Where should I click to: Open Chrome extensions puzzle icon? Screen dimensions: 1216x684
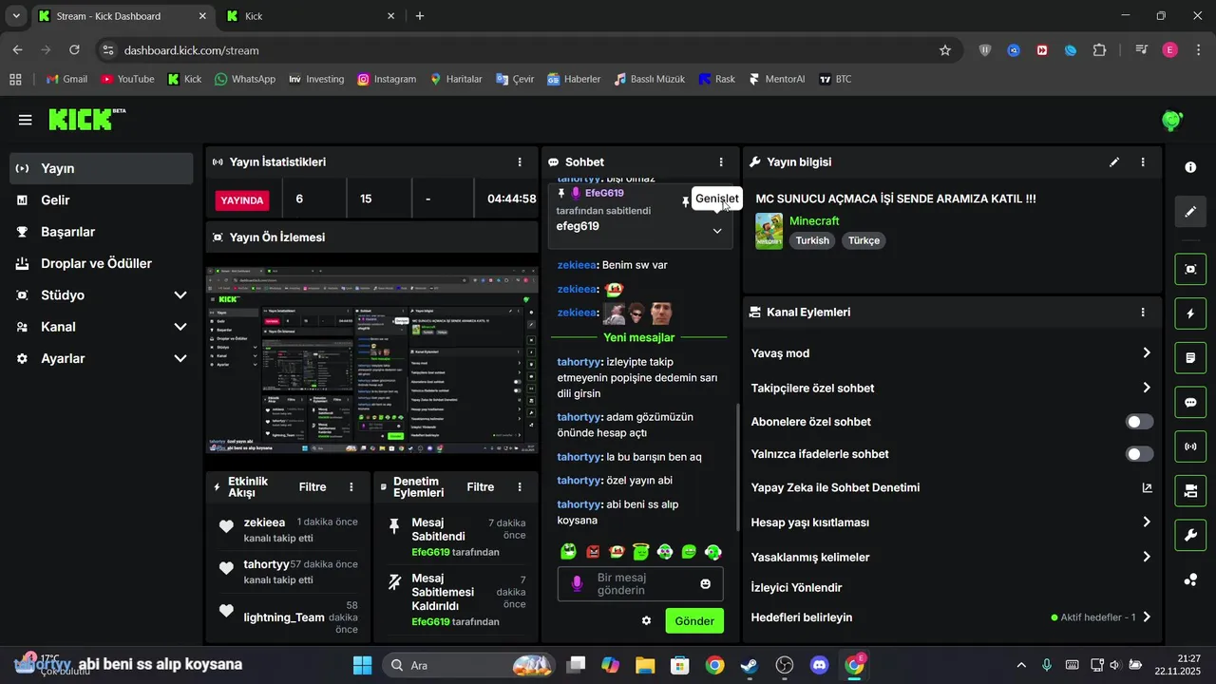click(x=1099, y=50)
